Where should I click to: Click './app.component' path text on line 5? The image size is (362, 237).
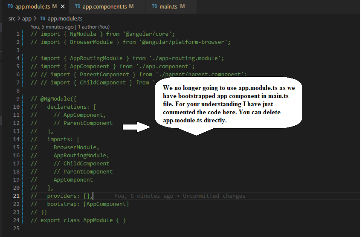[x=164, y=66]
